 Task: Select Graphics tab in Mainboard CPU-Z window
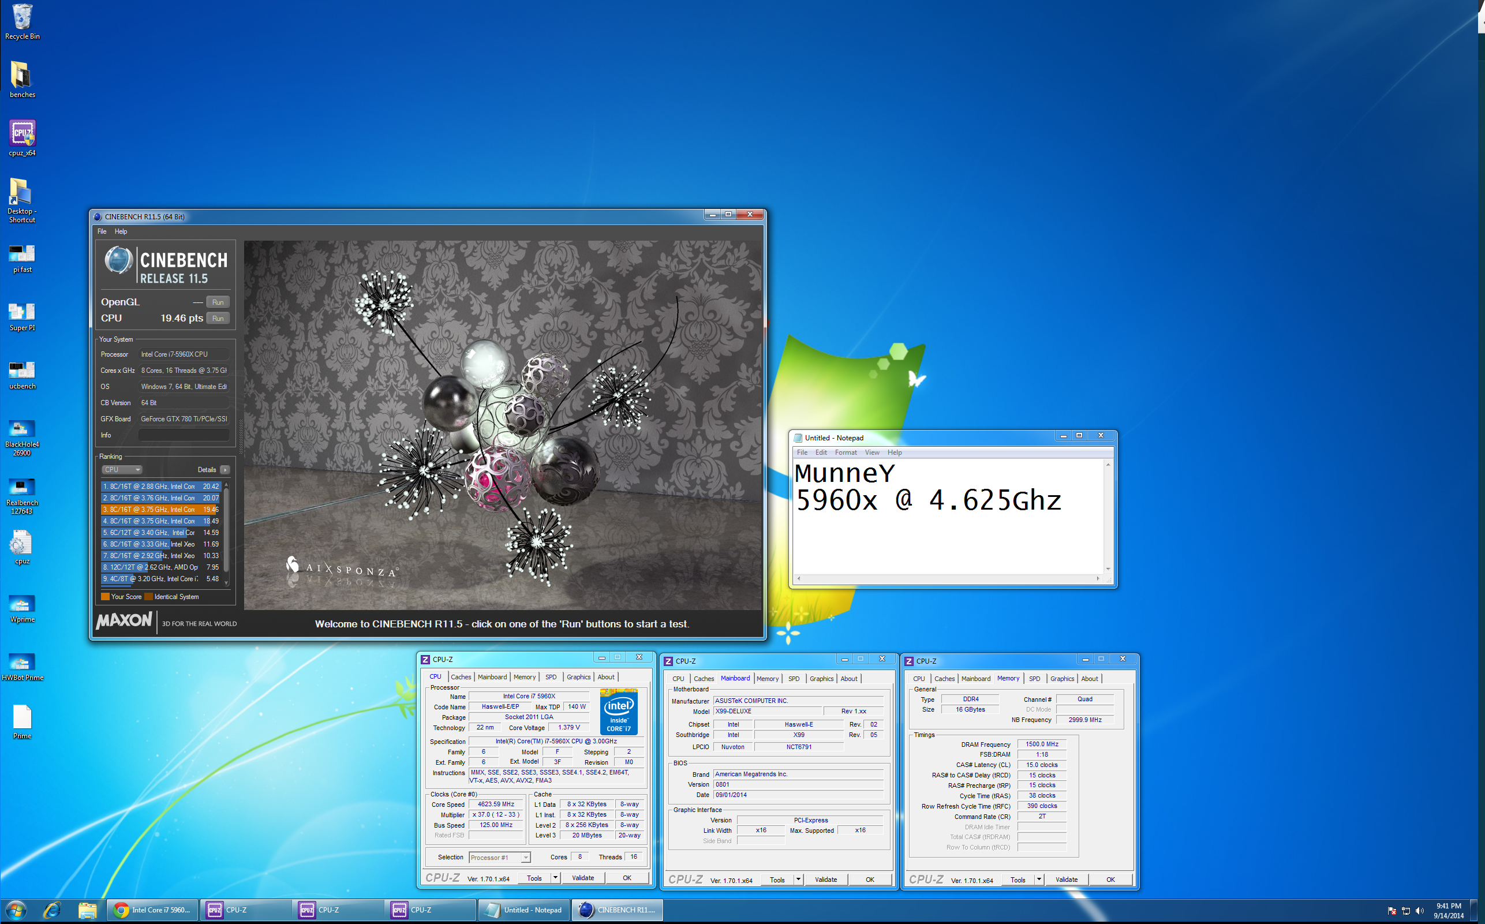pos(821,679)
